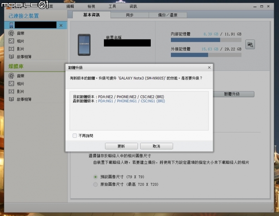Image resolution: width=279 pixels, height=216 pixels.
Task: Close the Kies main window
Action: (x=268, y=7)
